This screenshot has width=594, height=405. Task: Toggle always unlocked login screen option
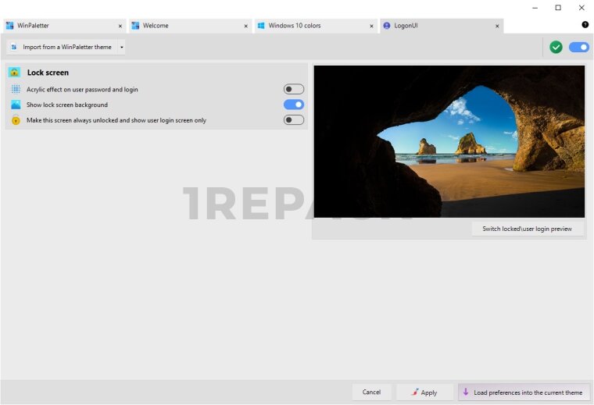click(x=294, y=120)
